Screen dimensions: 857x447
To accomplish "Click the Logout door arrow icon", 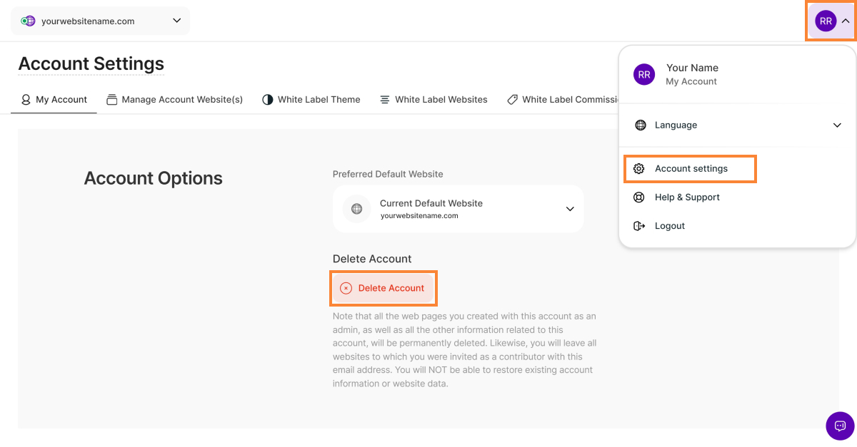I will 639,226.
